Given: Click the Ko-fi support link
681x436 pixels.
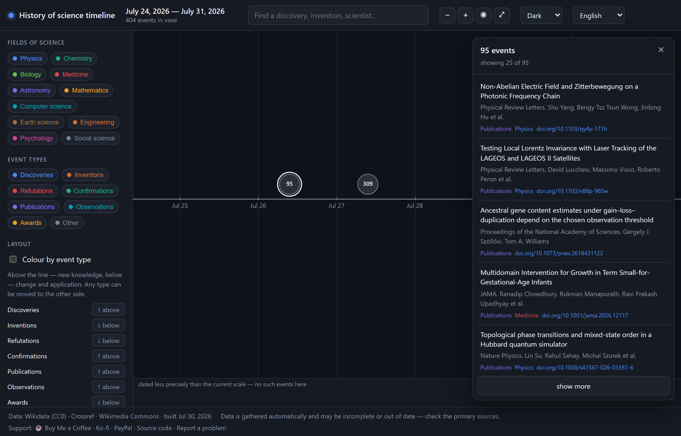Looking at the screenshot, I should [x=102, y=428].
